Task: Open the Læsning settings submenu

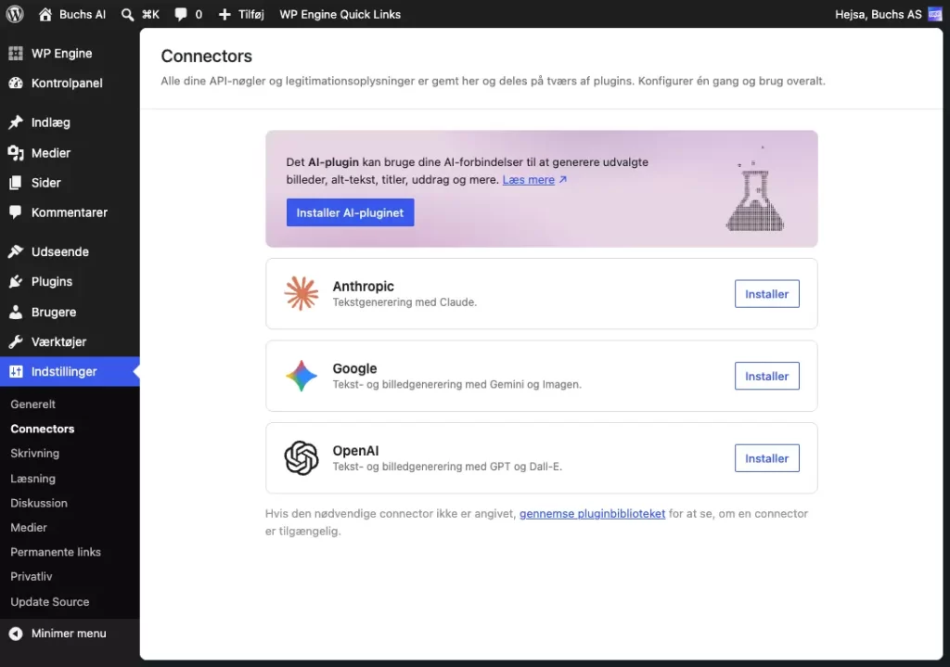Action: (x=32, y=478)
